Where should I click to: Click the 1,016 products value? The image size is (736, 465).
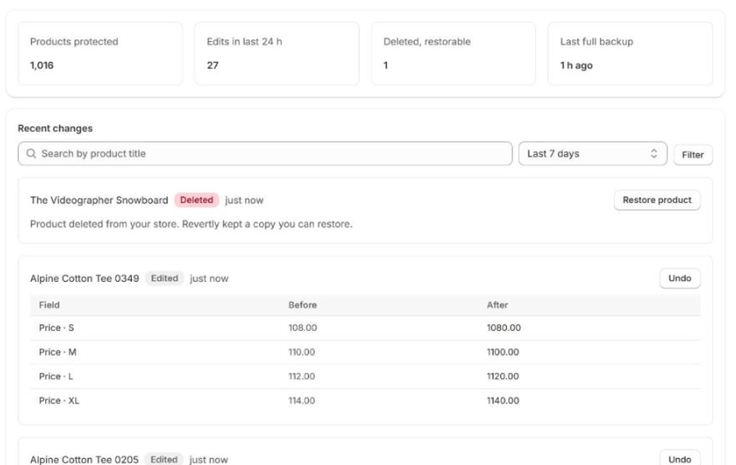(42, 65)
